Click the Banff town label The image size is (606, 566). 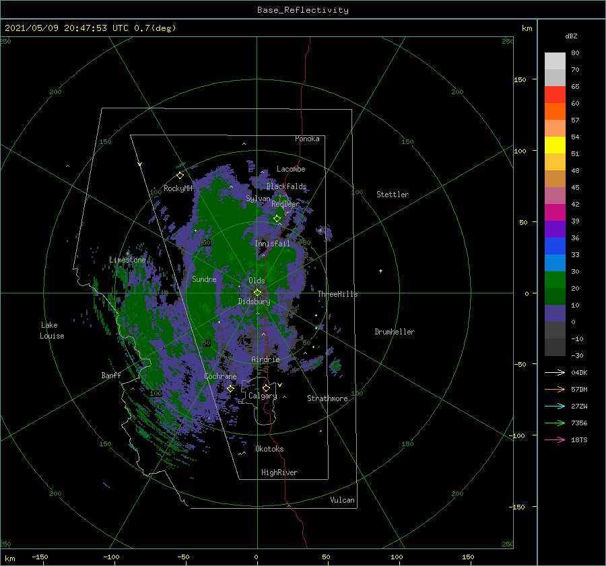click(111, 376)
